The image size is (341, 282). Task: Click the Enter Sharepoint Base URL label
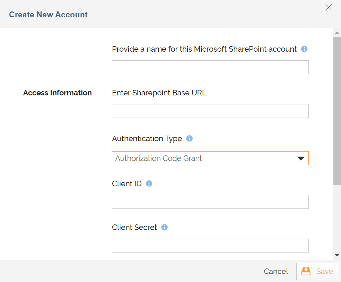[159, 93]
